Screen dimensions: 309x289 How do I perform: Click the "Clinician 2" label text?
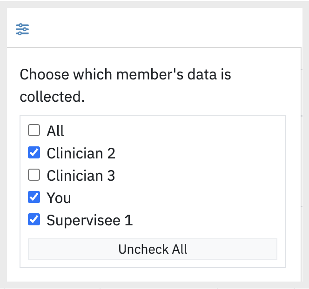coord(81,153)
